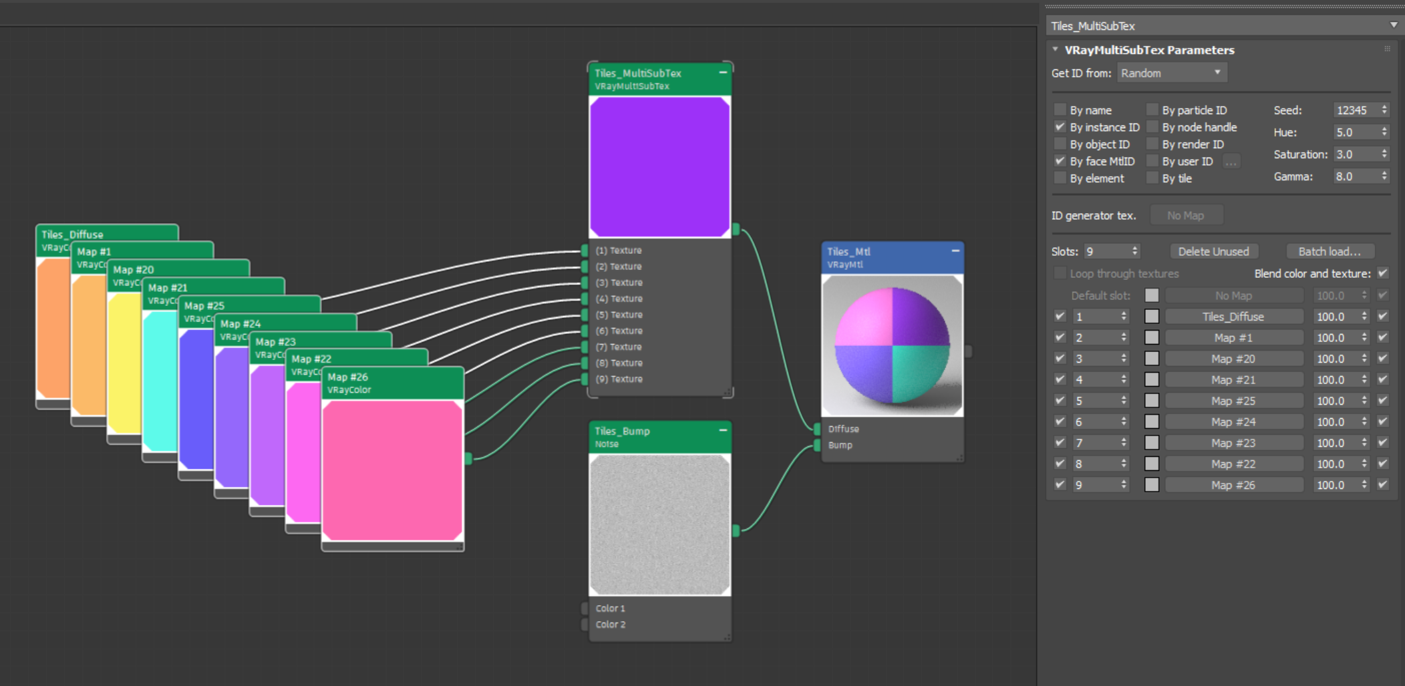Enable the By particle ID checkbox
1405x686 pixels.
tap(1152, 110)
